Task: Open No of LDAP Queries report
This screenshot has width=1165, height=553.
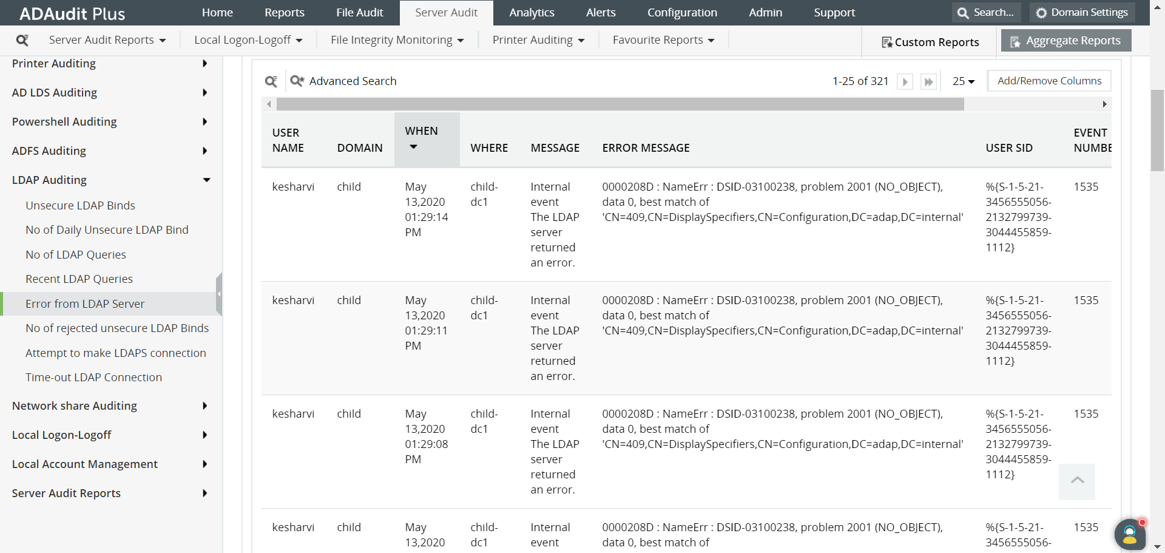Action: (76, 254)
